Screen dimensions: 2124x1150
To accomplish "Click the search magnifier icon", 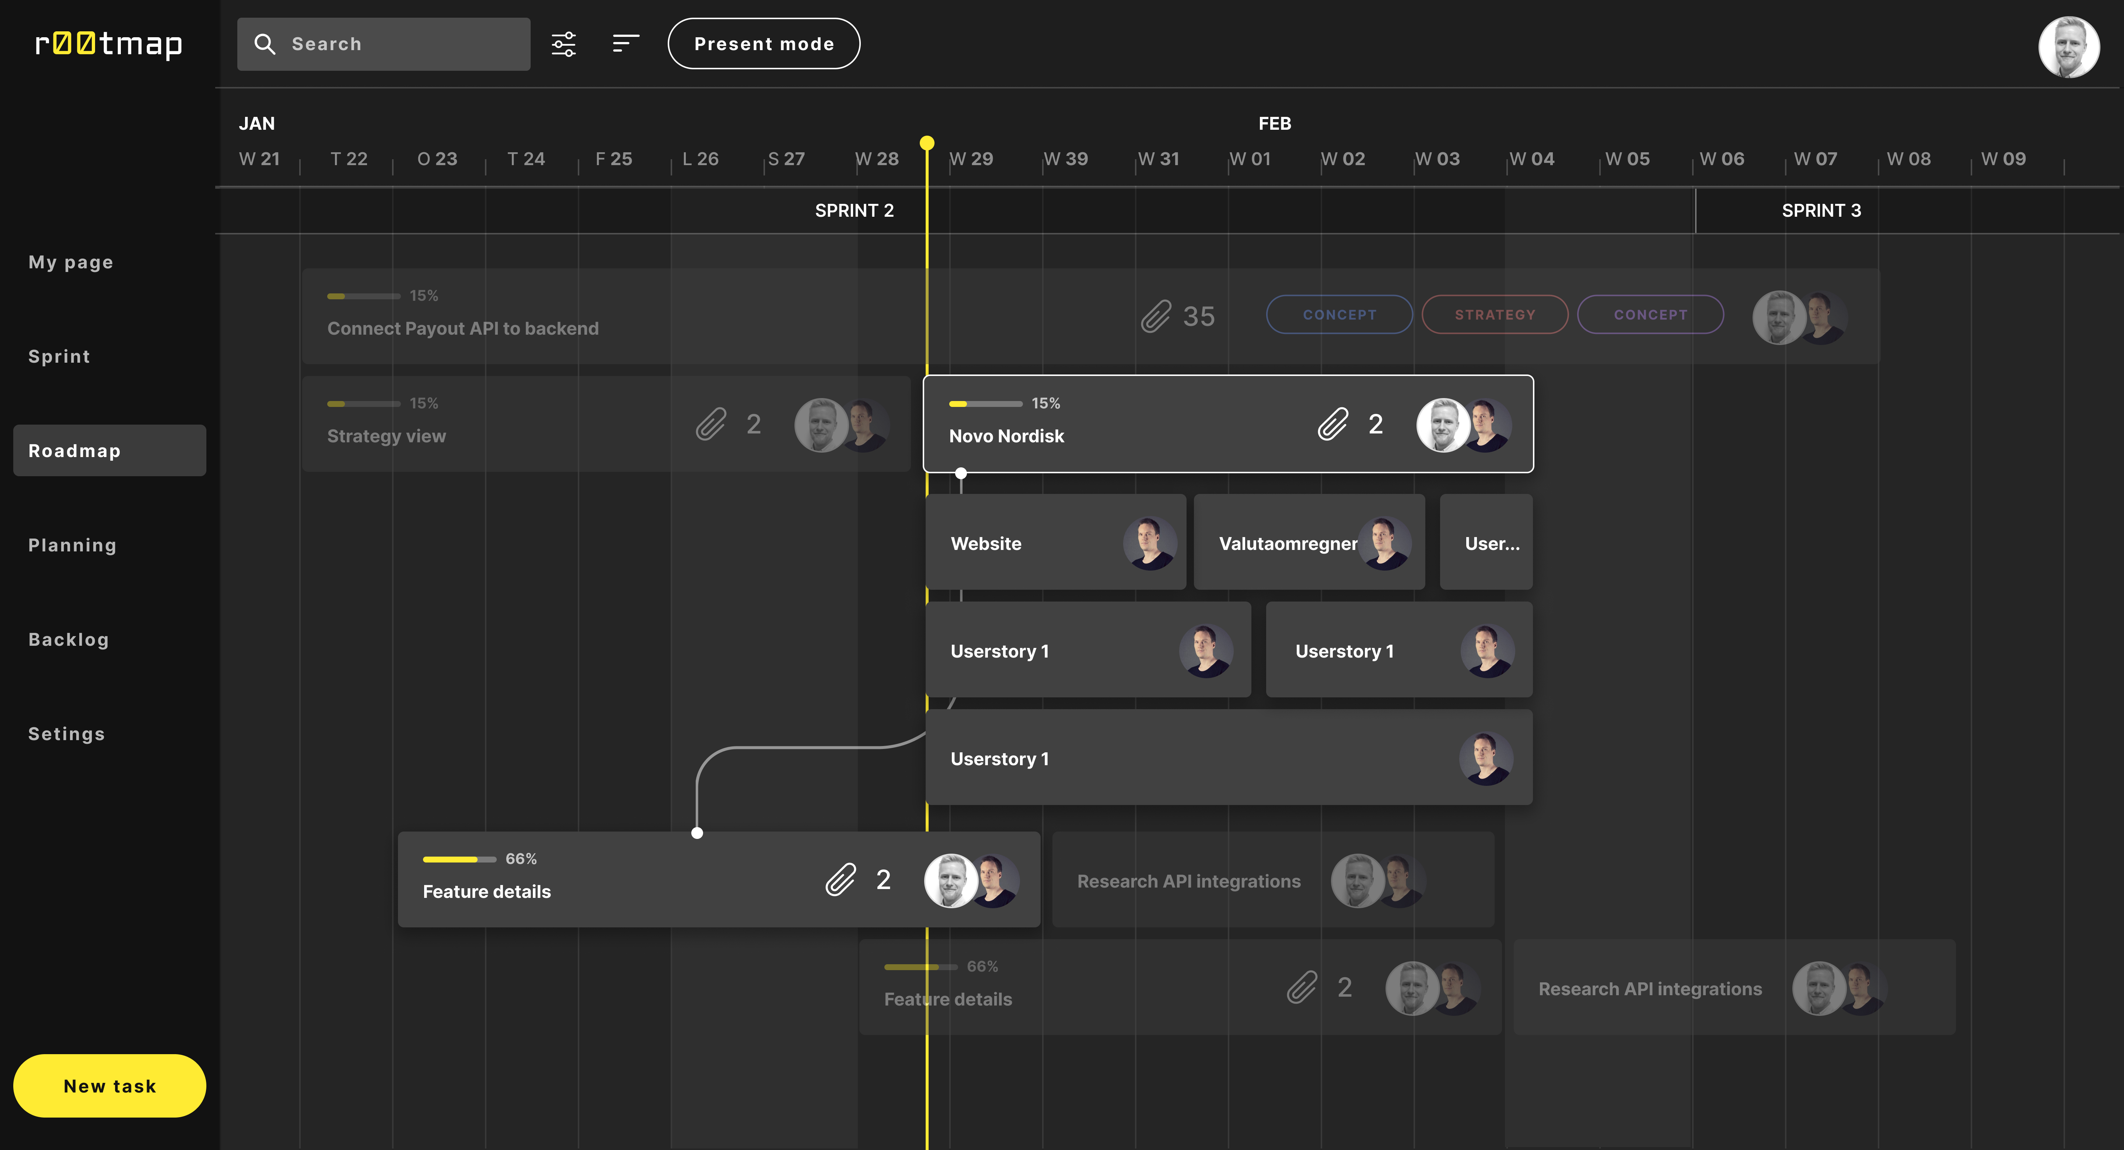I will (x=265, y=44).
